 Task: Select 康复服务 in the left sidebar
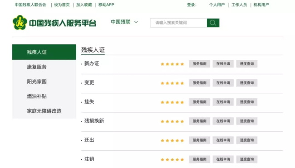click(x=37, y=67)
